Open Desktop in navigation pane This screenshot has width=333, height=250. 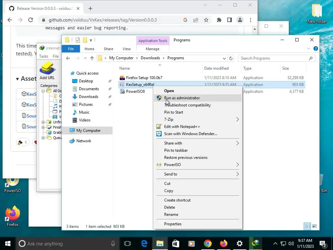(86, 81)
